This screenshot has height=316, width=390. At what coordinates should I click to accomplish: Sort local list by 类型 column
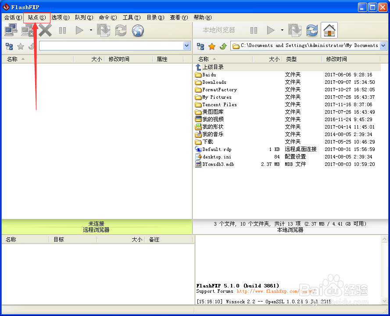302,59
